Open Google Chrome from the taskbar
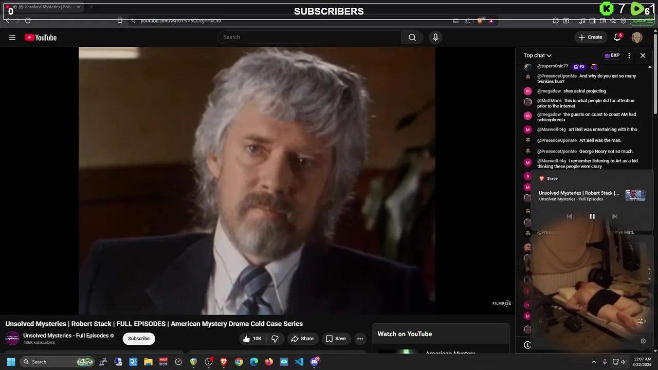 (239, 362)
